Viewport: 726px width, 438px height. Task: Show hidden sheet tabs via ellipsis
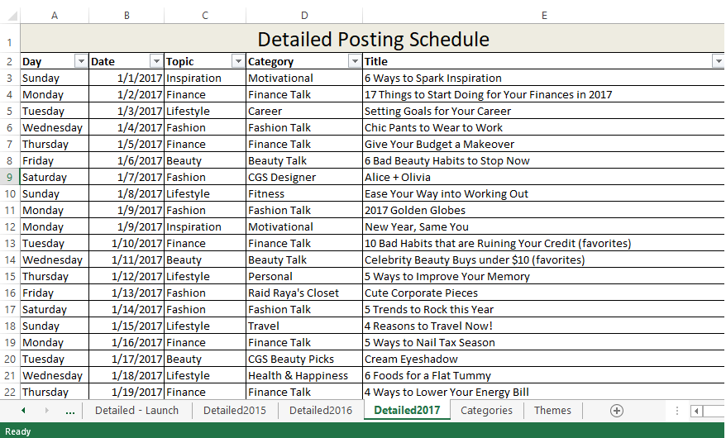(x=70, y=412)
